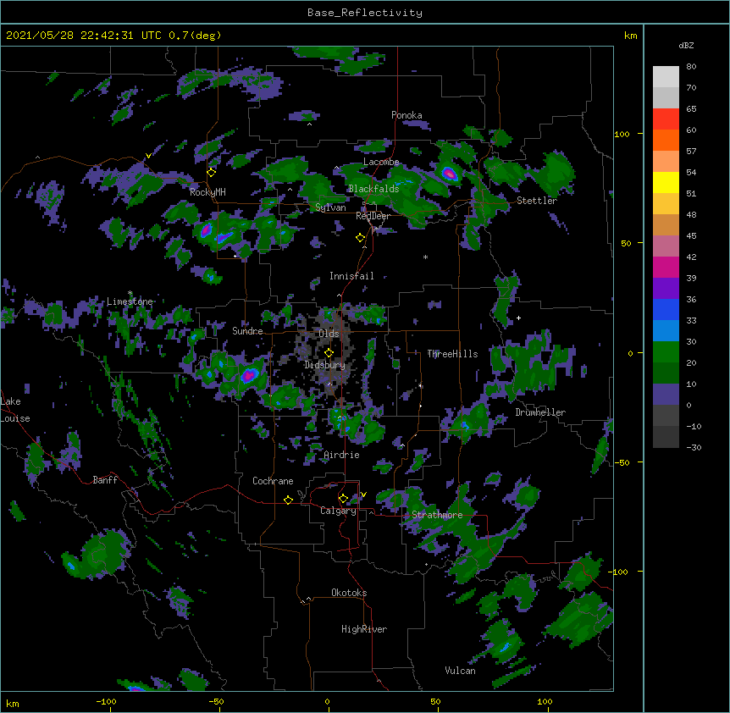Click the Calgary city label

[x=339, y=511]
